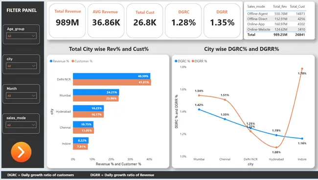Select Hyderabad customer bar 16.17%
Viewport: 318px width, 180px height.
pos(89,114)
